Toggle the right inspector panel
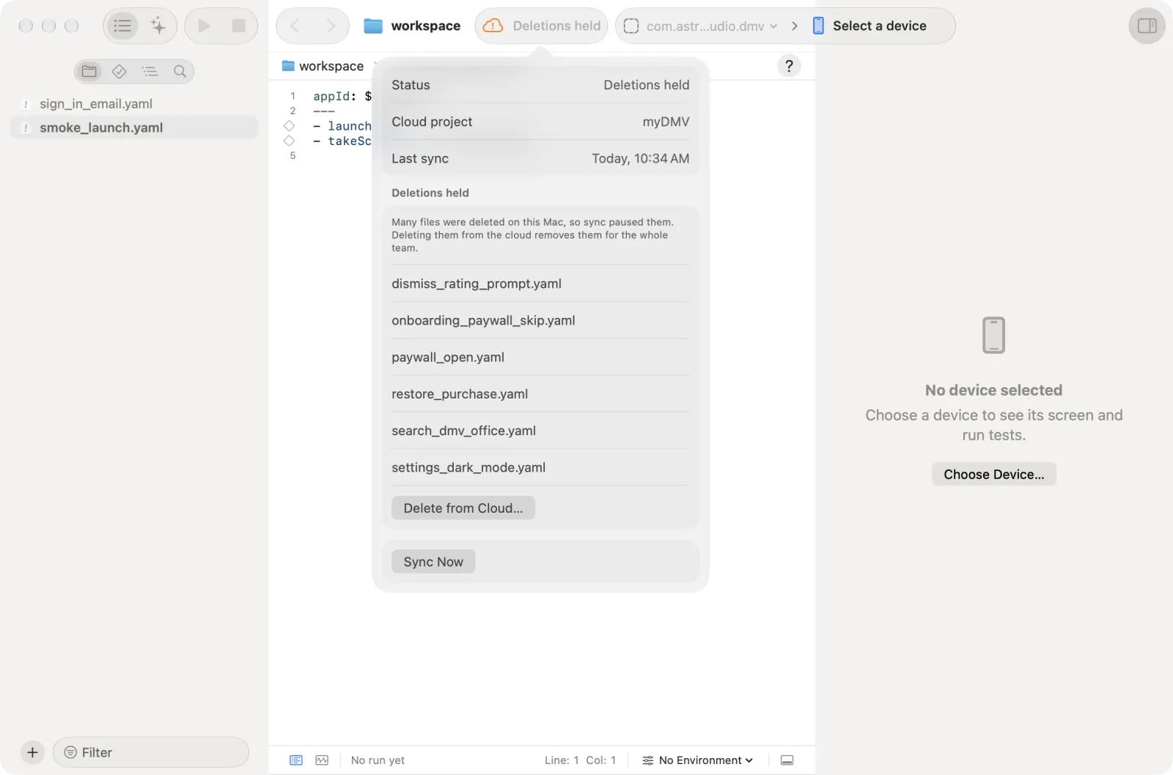The image size is (1173, 775). pyautogui.click(x=1147, y=26)
